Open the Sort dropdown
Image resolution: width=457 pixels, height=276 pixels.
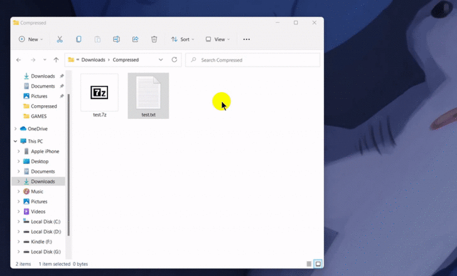pyautogui.click(x=183, y=39)
